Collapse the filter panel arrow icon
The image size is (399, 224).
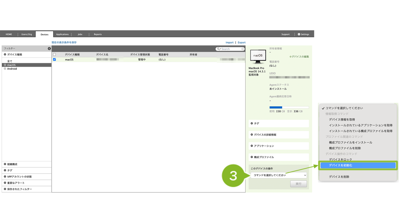pyautogui.click(x=49, y=48)
